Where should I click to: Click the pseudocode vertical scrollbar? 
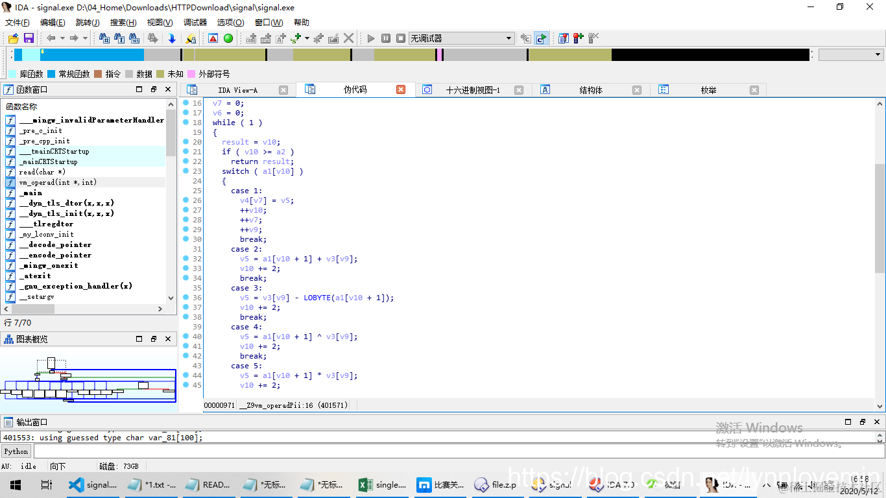pos(880,254)
